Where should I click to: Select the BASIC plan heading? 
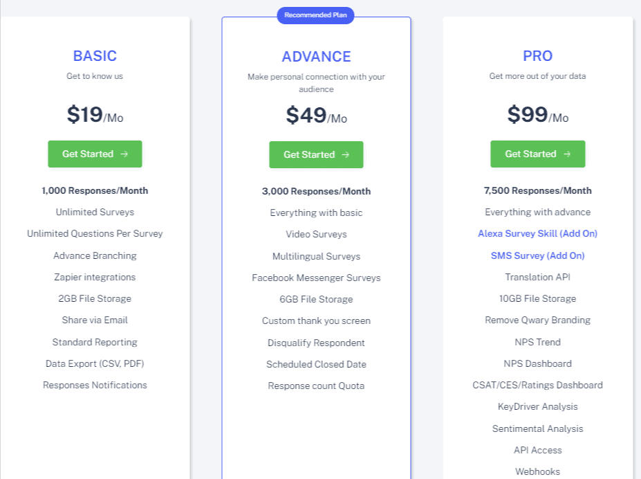(95, 55)
